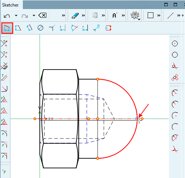Select the diameter dimension circle icon

pyautogui.click(x=40, y=28)
